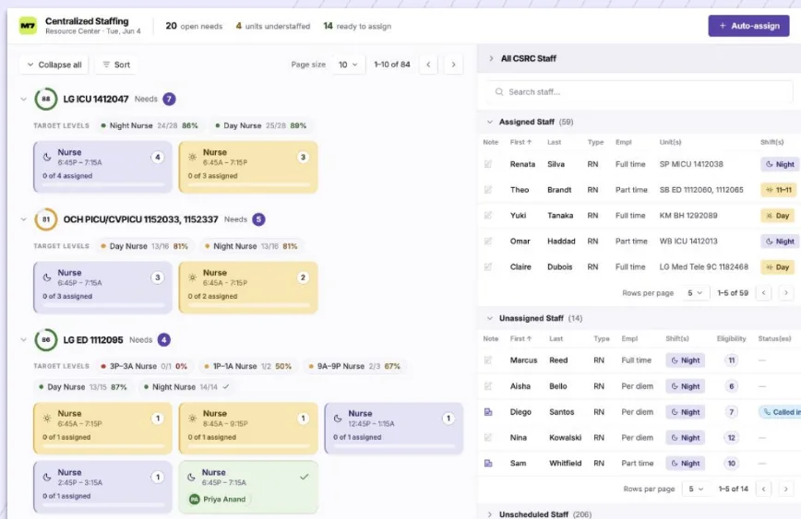The image size is (801, 519).
Task: Open Assigned Staff rows per page dropdown
Action: (x=695, y=293)
